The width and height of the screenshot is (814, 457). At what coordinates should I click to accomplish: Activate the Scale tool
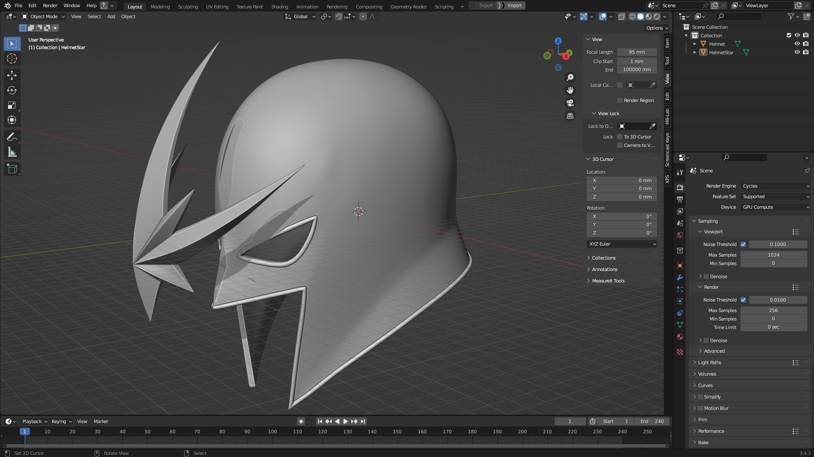[12, 105]
